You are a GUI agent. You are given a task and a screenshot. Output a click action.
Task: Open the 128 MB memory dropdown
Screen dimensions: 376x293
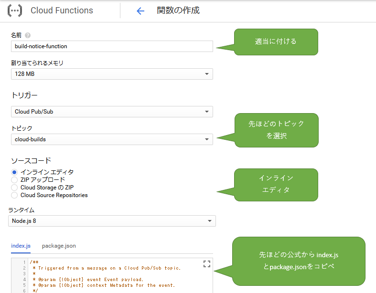(112, 74)
